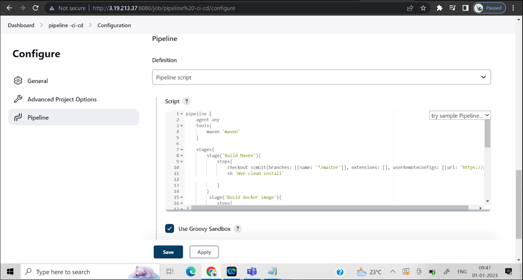Uncheck the Use Groovy Sandbox checkbox
This screenshot has height=280, width=523.
169,228
